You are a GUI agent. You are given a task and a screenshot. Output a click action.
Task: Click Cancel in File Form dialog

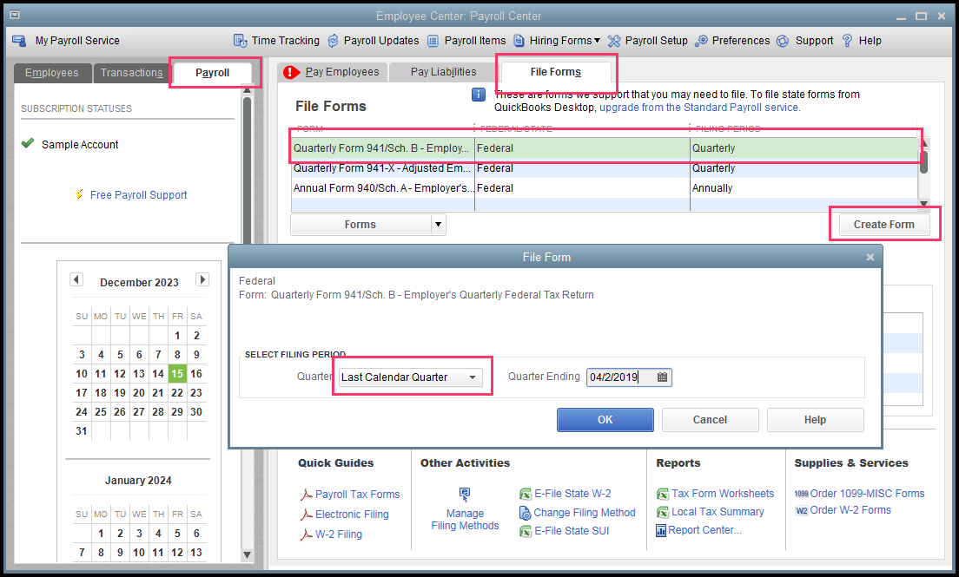click(x=710, y=420)
